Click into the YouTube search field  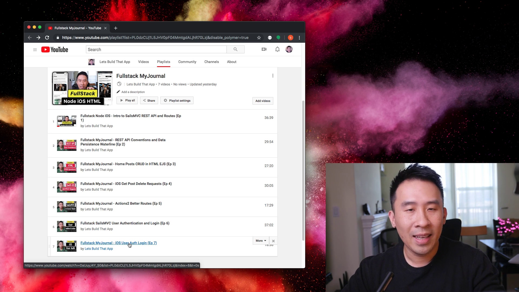156,49
